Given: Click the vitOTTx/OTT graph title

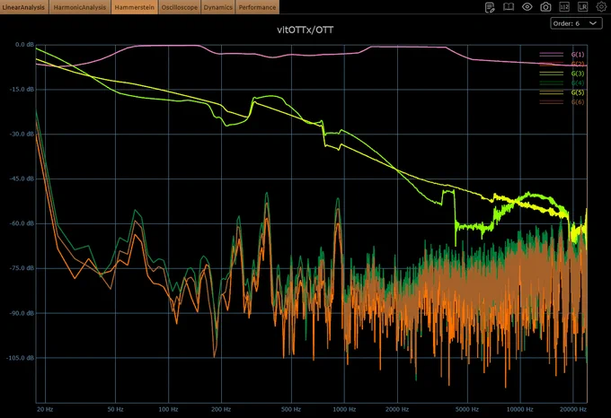Looking at the screenshot, I should pos(305,30).
